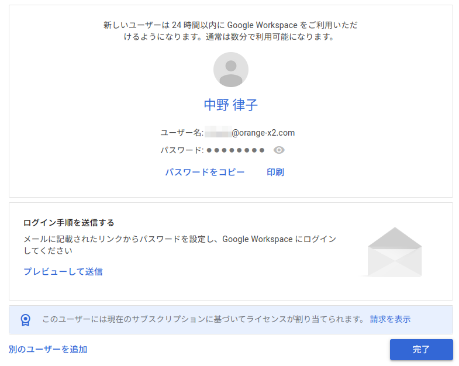Click the ログイン手順を送信する heading
This screenshot has width=459, height=366.
(x=68, y=223)
